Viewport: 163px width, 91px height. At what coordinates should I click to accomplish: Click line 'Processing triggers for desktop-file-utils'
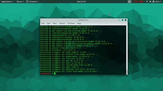(70, 69)
